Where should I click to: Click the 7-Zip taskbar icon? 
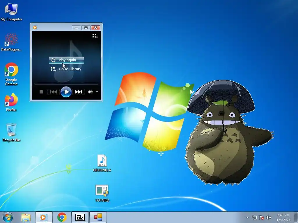80,217
